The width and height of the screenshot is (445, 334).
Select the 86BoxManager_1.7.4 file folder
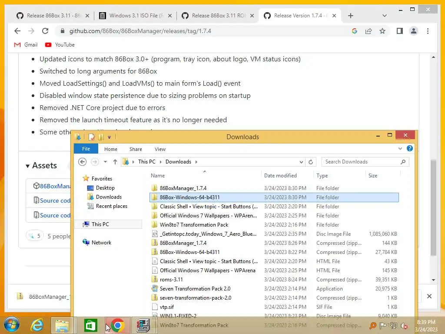[x=274, y=188]
